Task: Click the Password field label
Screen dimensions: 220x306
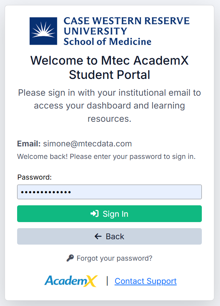Action: point(35,177)
